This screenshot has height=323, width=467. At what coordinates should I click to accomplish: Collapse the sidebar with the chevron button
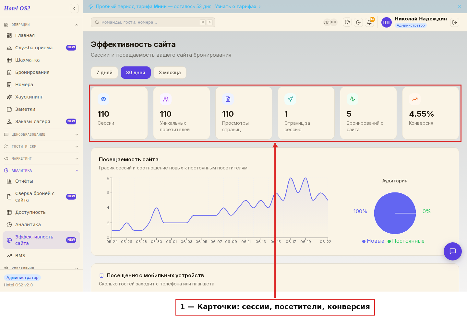pyautogui.click(x=74, y=8)
